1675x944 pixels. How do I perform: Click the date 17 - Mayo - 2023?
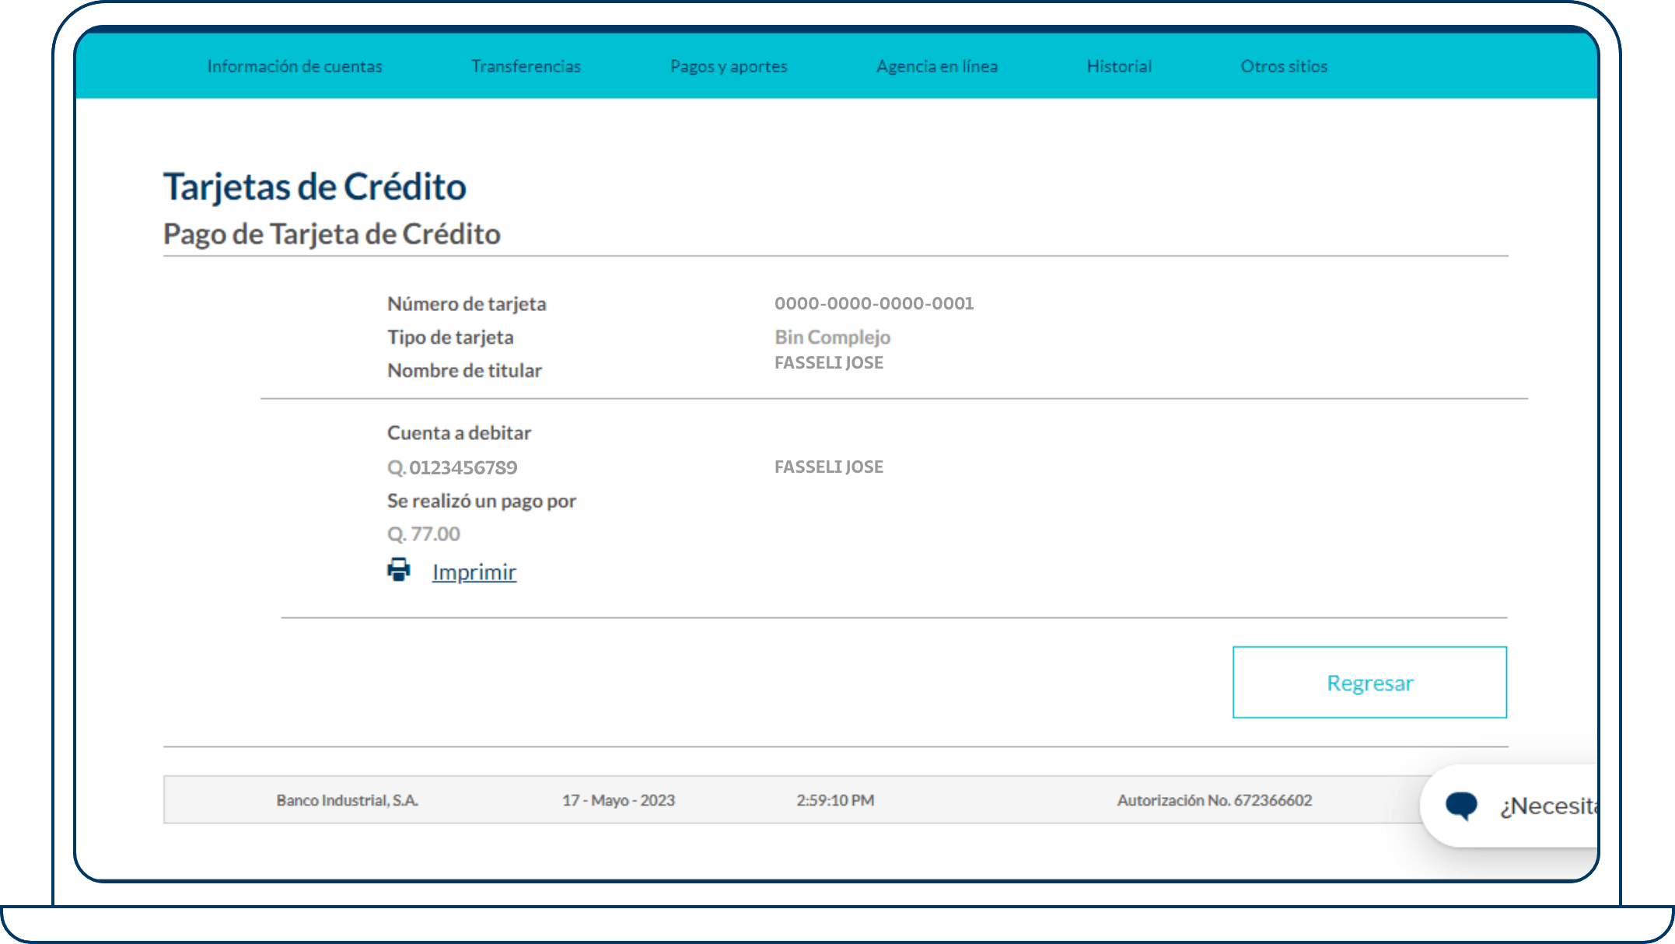[x=618, y=800]
